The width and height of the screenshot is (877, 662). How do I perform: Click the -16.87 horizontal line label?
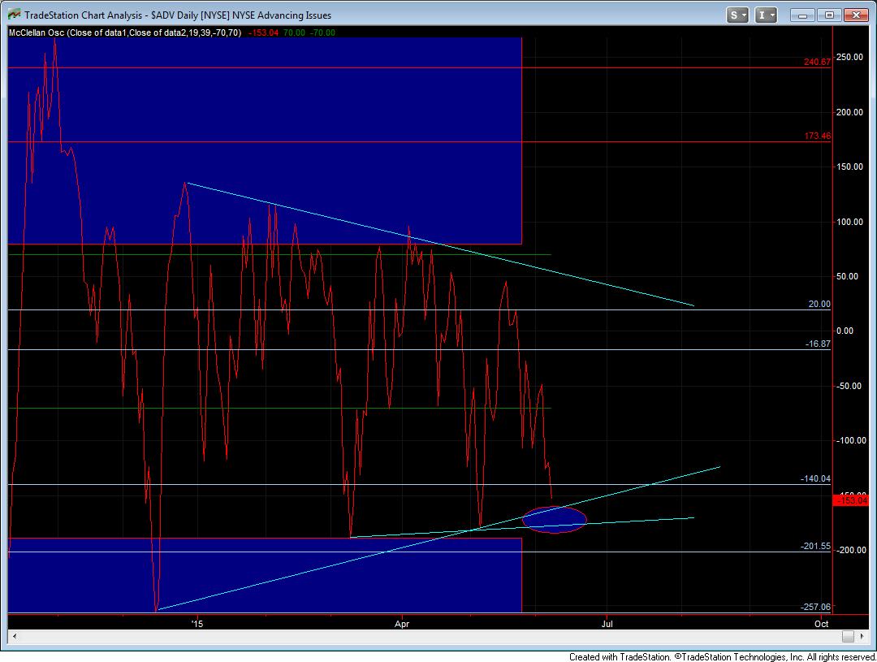point(817,344)
